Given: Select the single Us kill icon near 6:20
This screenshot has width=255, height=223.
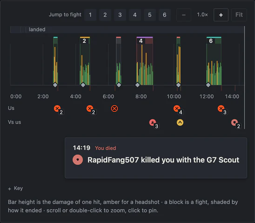Looking at the screenshot, I should tap(114, 108).
